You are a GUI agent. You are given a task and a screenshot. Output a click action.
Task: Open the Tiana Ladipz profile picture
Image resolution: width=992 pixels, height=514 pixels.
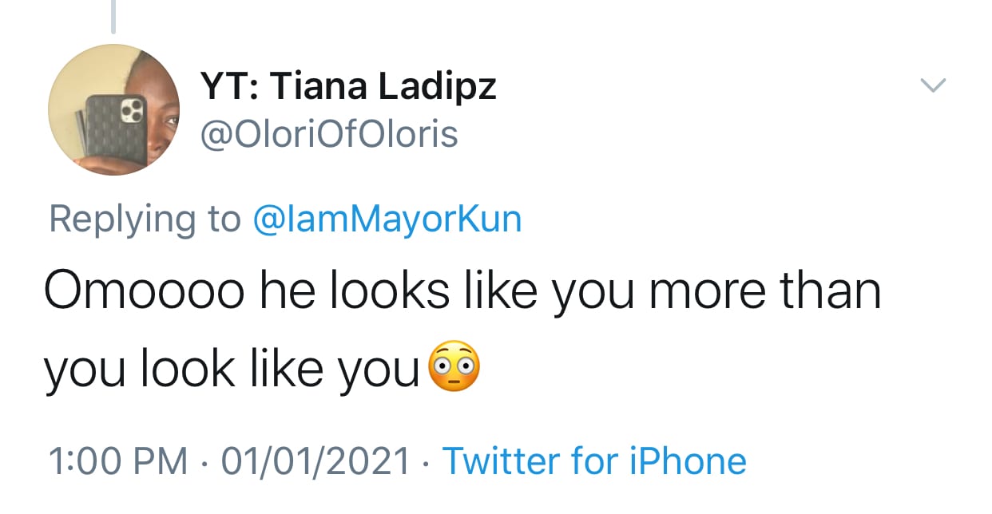(x=113, y=109)
